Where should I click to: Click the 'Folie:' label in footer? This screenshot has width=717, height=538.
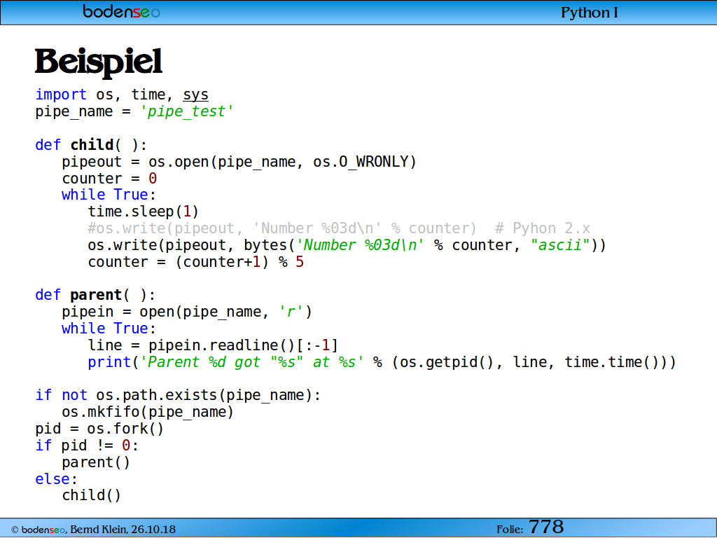(510, 530)
